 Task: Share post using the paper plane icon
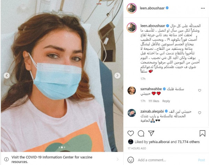coord(151,133)
